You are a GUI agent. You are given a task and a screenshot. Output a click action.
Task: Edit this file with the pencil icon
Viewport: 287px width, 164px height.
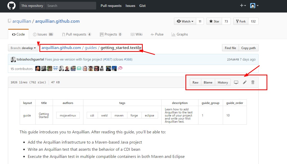coord(245,83)
